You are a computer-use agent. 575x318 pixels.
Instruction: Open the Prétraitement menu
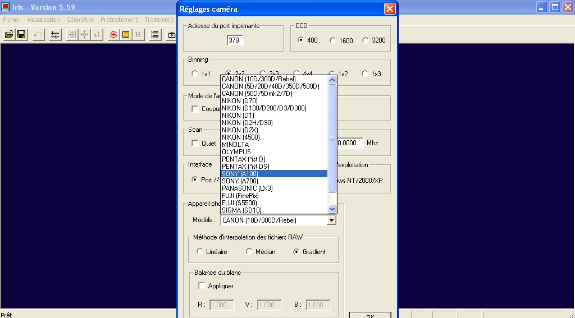(x=119, y=20)
